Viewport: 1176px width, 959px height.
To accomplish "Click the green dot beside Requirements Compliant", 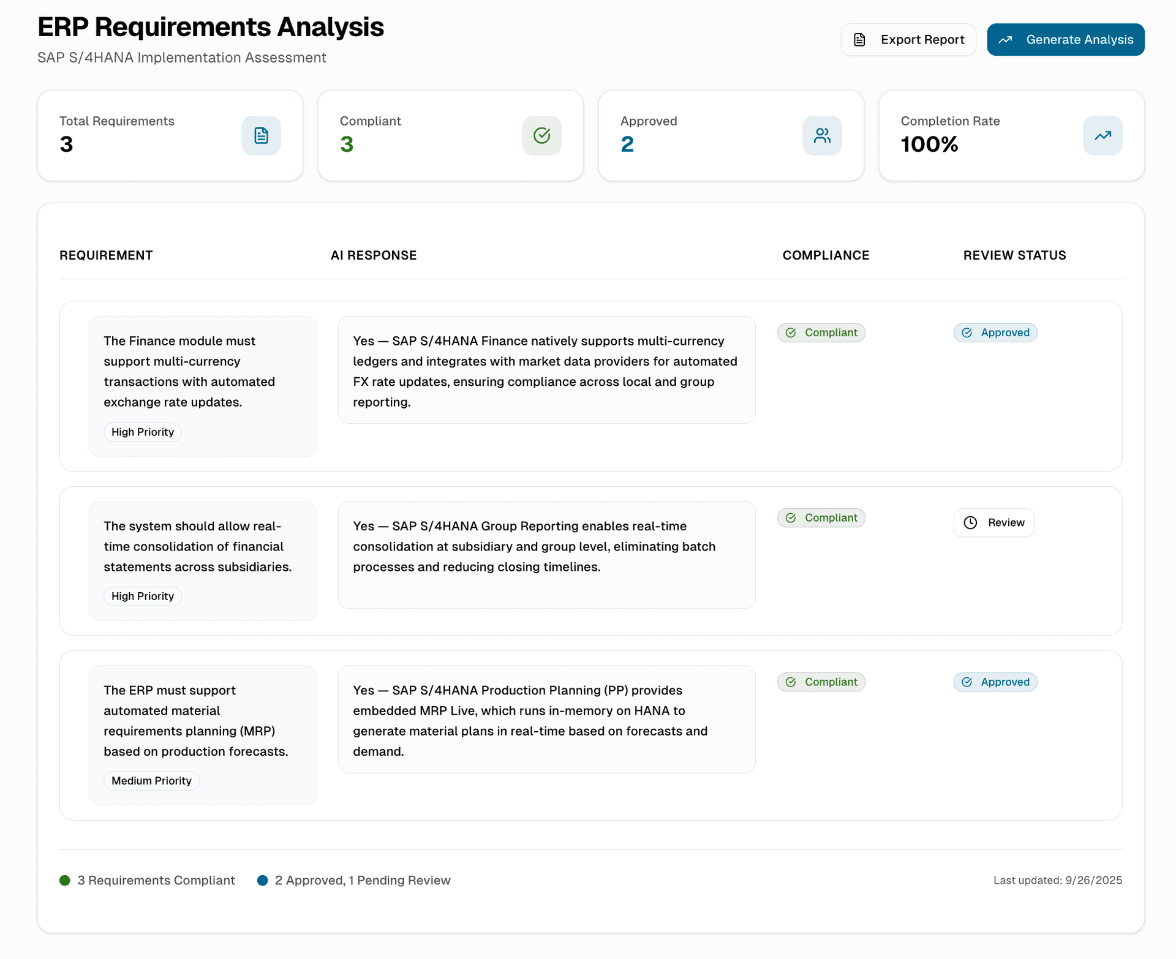I will (65, 880).
